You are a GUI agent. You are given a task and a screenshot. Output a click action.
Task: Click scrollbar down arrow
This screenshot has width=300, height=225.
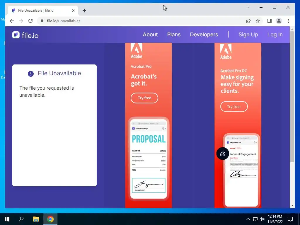[x=292, y=205]
